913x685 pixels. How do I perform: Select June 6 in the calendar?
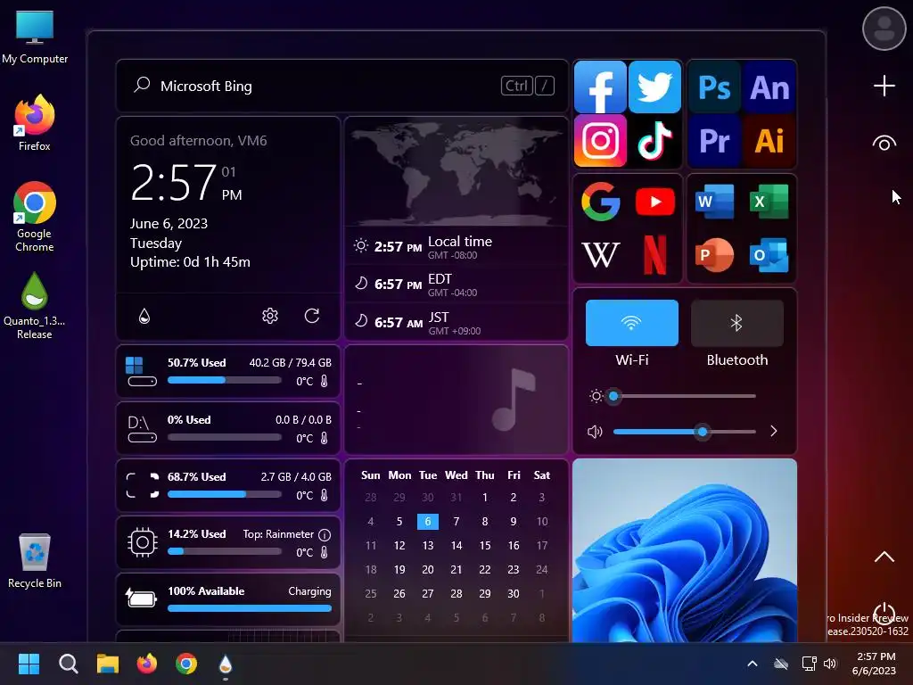pyautogui.click(x=427, y=521)
